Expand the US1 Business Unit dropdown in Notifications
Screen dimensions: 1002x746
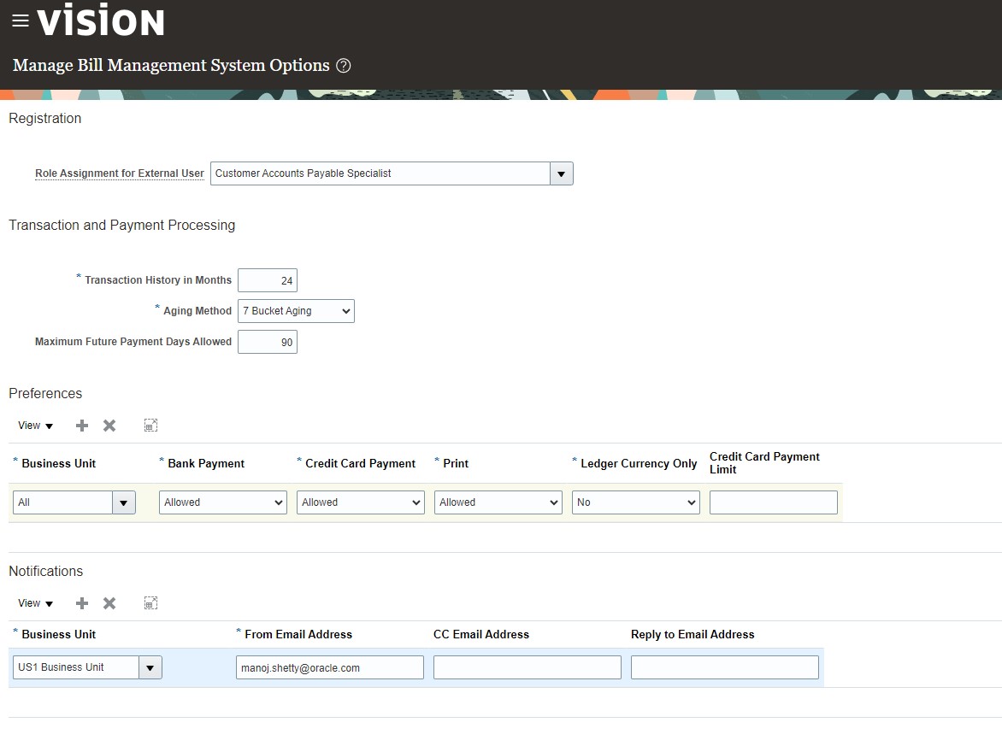(150, 667)
